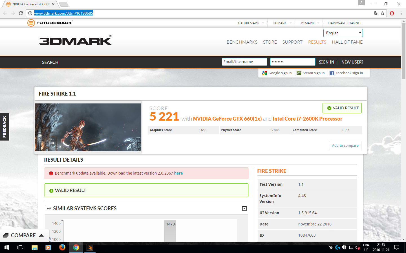Screen dimensions: 406x253
Task: Click the Futuremark logo
Action: [x=50, y=23]
